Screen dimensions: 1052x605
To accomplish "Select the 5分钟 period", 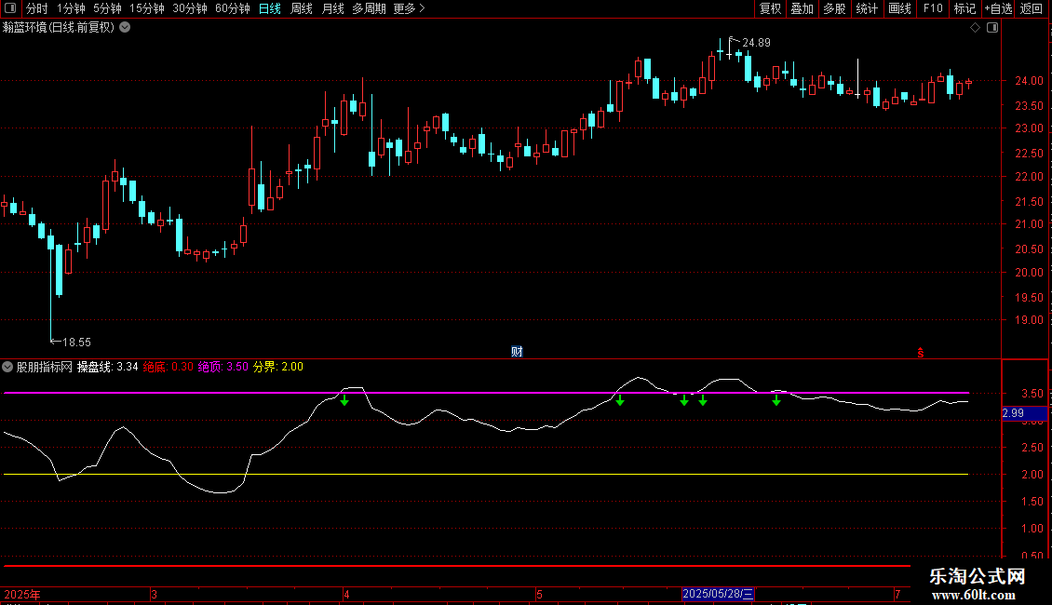I will [x=107, y=8].
